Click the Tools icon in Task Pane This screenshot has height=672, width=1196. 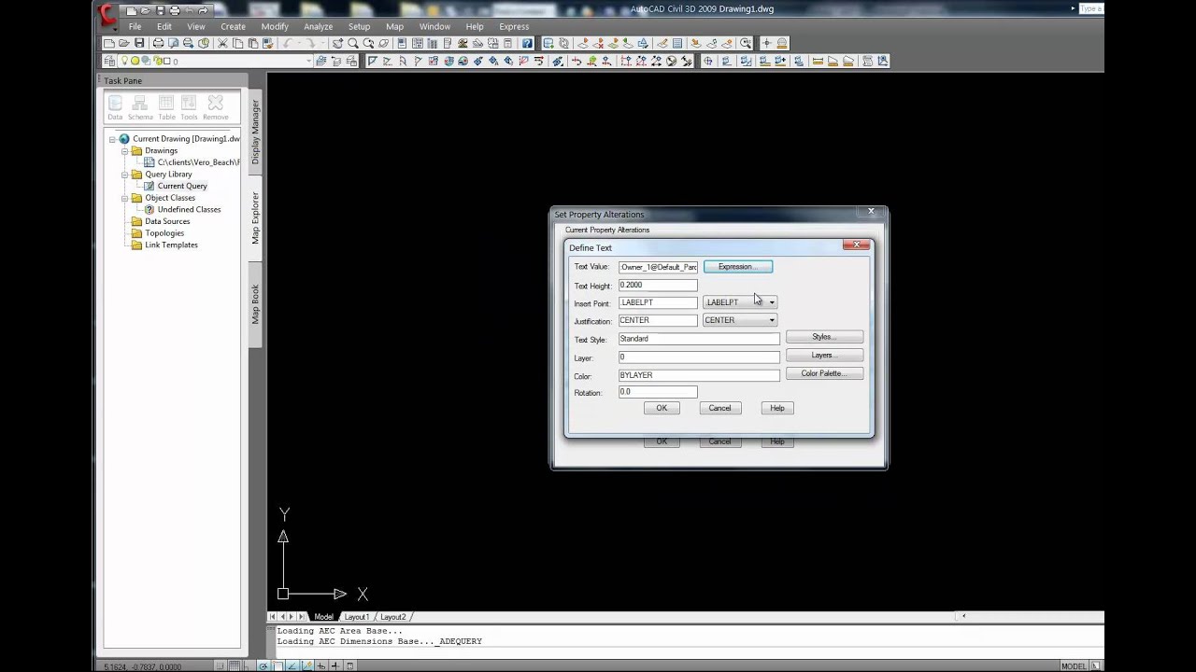pos(189,107)
